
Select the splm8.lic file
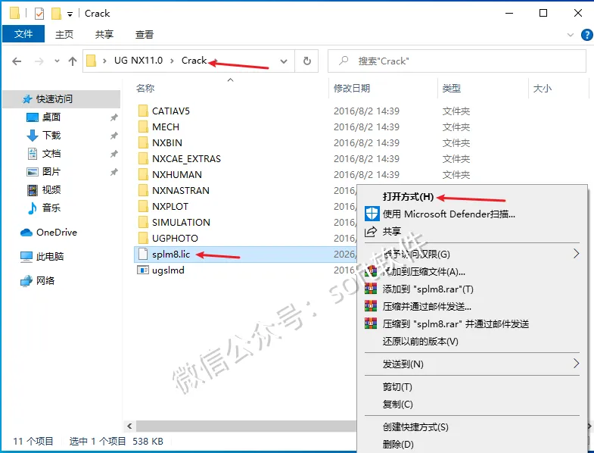point(244,255)
